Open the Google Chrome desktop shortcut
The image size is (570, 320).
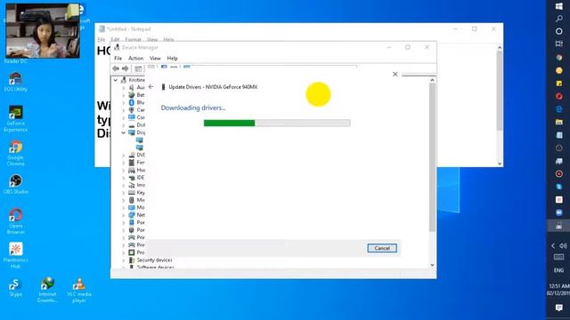coord(16,153)
